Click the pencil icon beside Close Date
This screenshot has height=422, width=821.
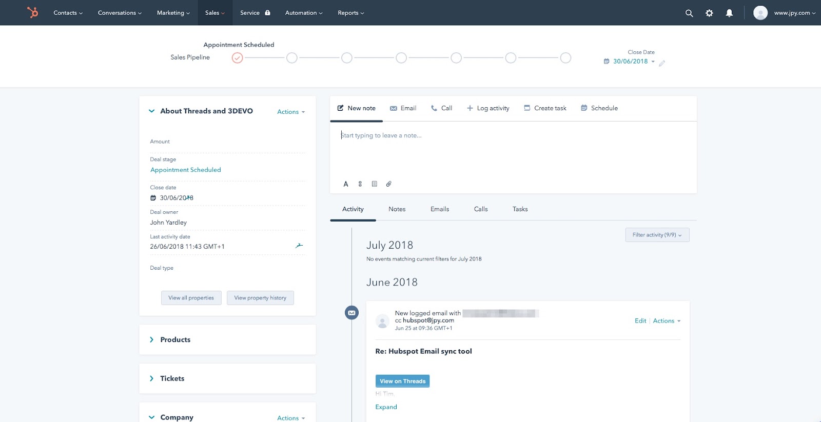(x=662, y=63)
